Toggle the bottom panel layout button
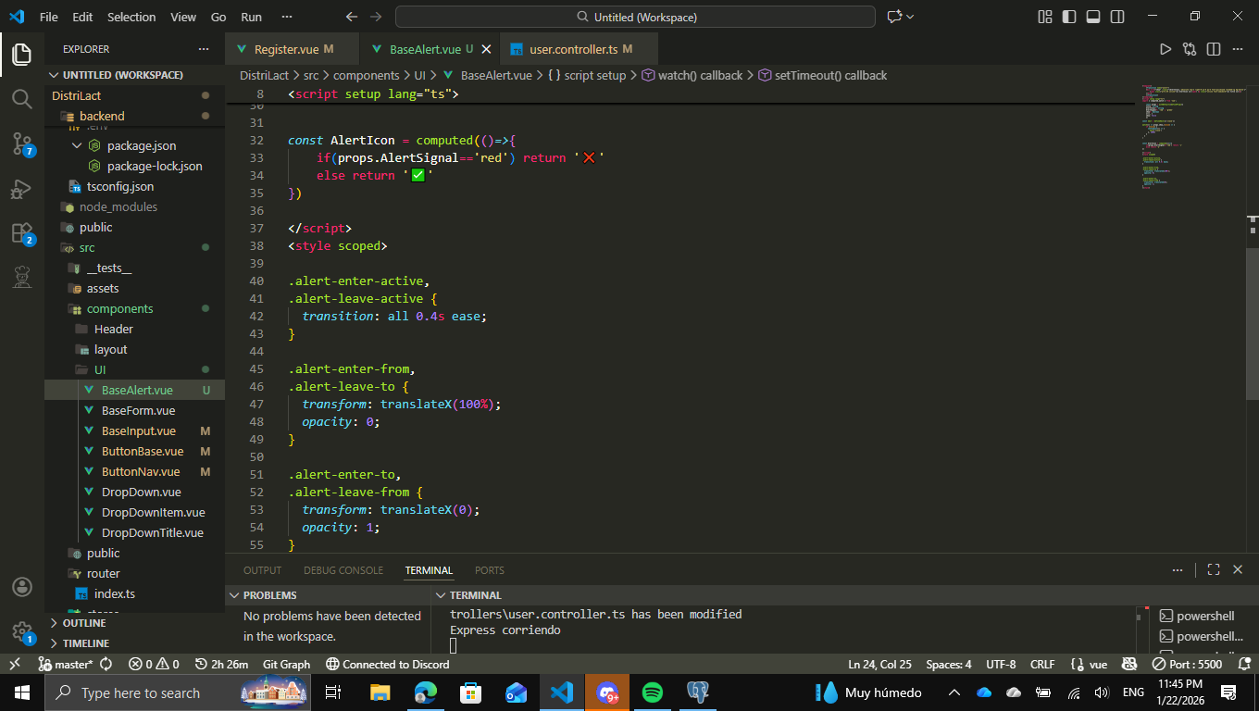 (1093, 17)
